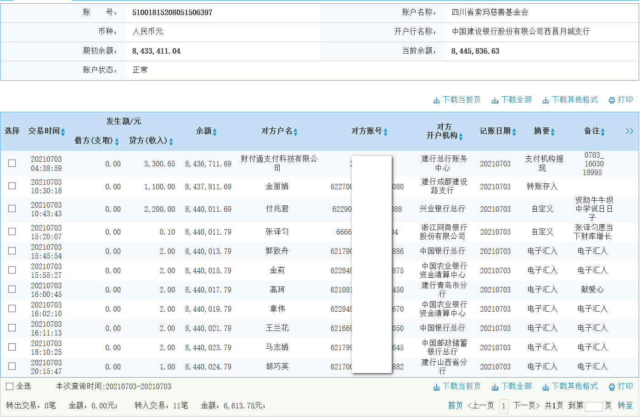Image resolution: width=642 pixels, height=418 pixels.
Task: Click the sort arrows on 对方户名 column
Action: coord(296,131)
